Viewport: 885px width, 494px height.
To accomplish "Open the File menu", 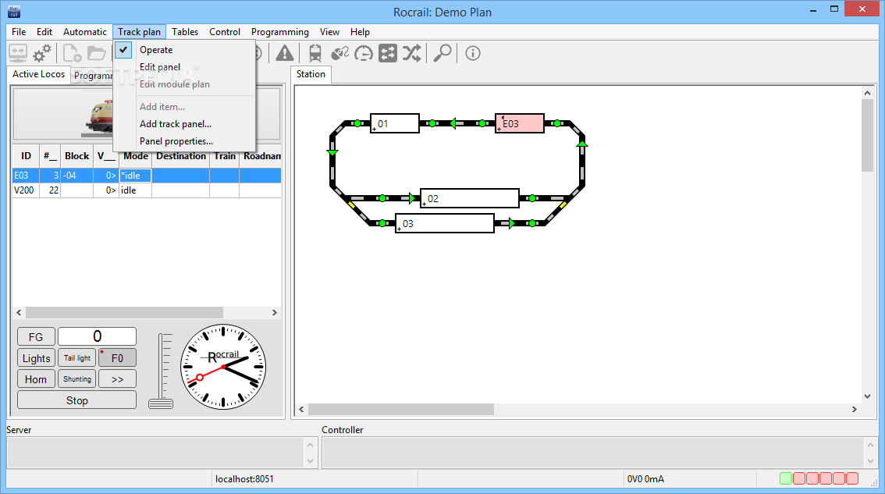I will (x=19, y=32).
